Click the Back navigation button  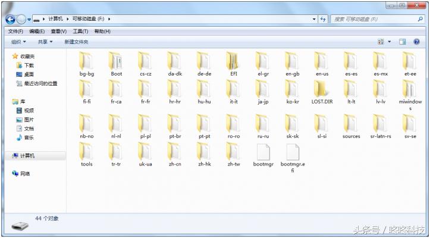click(x=11, y=19)
